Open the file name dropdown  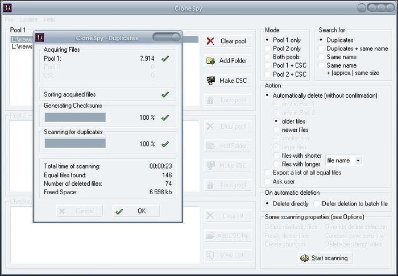[x=358, y=160]
